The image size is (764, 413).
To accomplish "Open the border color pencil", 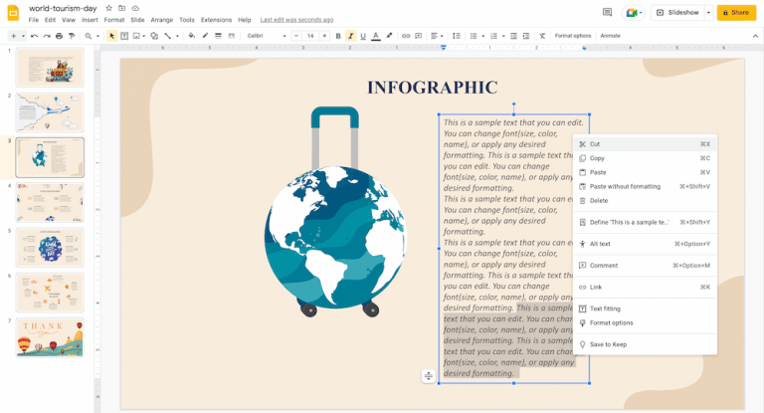I will 205,36.
